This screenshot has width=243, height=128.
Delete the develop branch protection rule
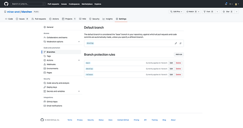pyautogui.click(x=179, y=69)
